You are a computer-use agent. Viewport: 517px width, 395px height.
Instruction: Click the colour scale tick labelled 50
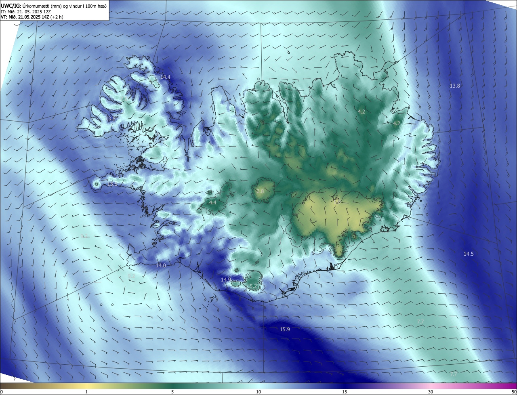coord(514,392)
